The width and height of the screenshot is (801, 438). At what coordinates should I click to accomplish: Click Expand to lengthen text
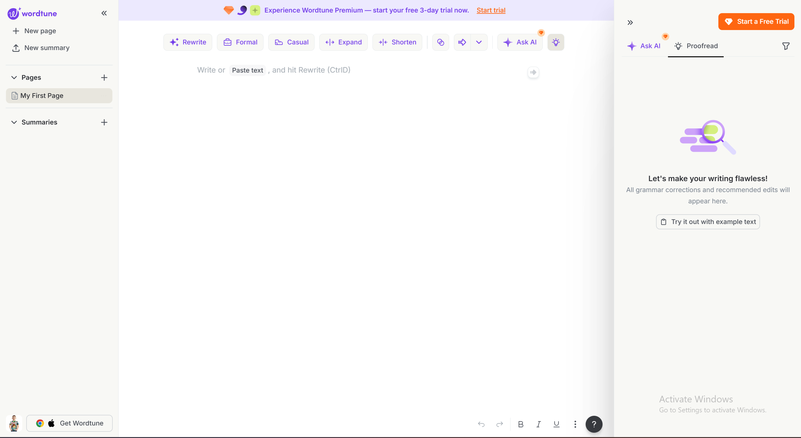point(343,42)
